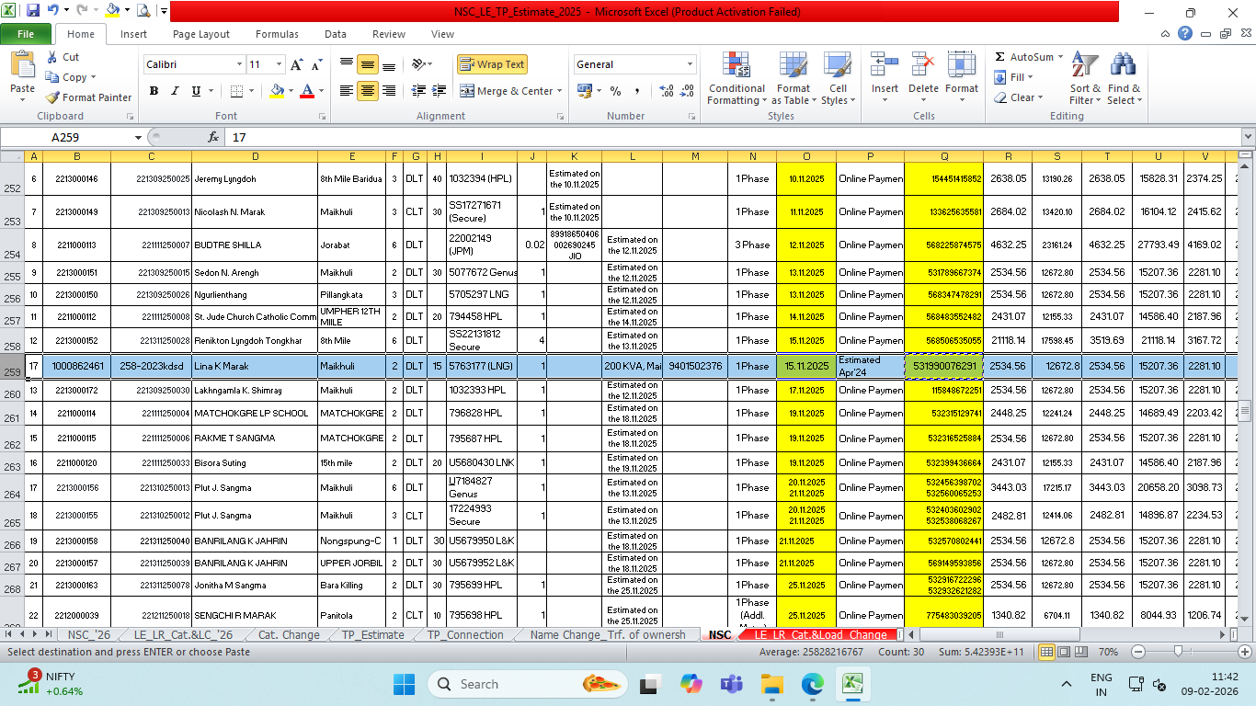This screenshot has height=706, width=1256.
Task: Toggle center horizontal alignment
Action: tap(367, 91)
